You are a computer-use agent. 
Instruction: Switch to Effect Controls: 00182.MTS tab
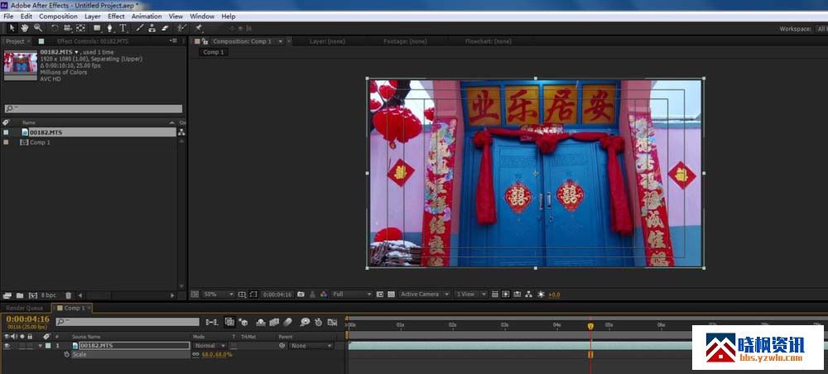click(x=93, y=41)
